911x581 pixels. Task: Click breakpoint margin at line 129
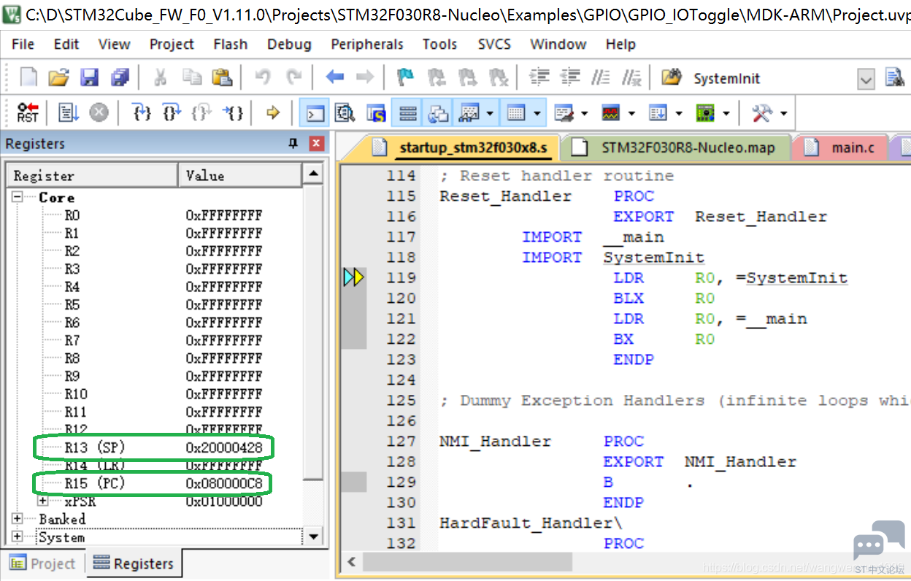click(x=354, y=482)
